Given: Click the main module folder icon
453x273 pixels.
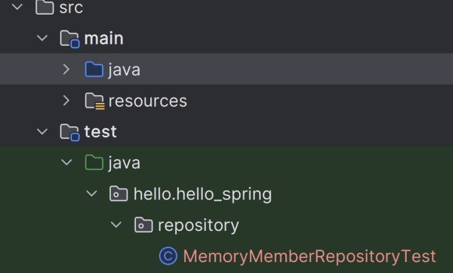Looking at the screenshot, I should 70,39.
